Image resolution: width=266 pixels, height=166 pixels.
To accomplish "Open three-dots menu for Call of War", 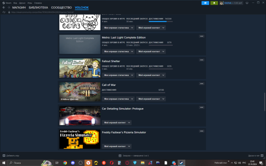I will [202, 83].
